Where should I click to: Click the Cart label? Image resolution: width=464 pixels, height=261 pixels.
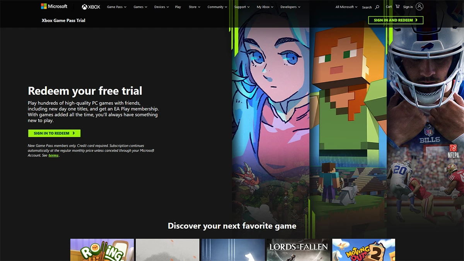pyautogui.click(x=389, y=7)
